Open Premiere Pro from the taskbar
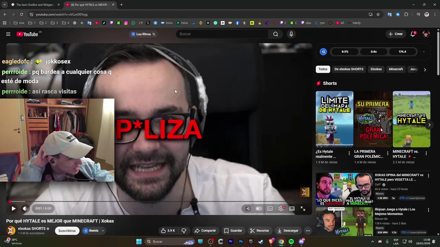The height and width of the screenshot is (247, 440). [x=231, y=242]
